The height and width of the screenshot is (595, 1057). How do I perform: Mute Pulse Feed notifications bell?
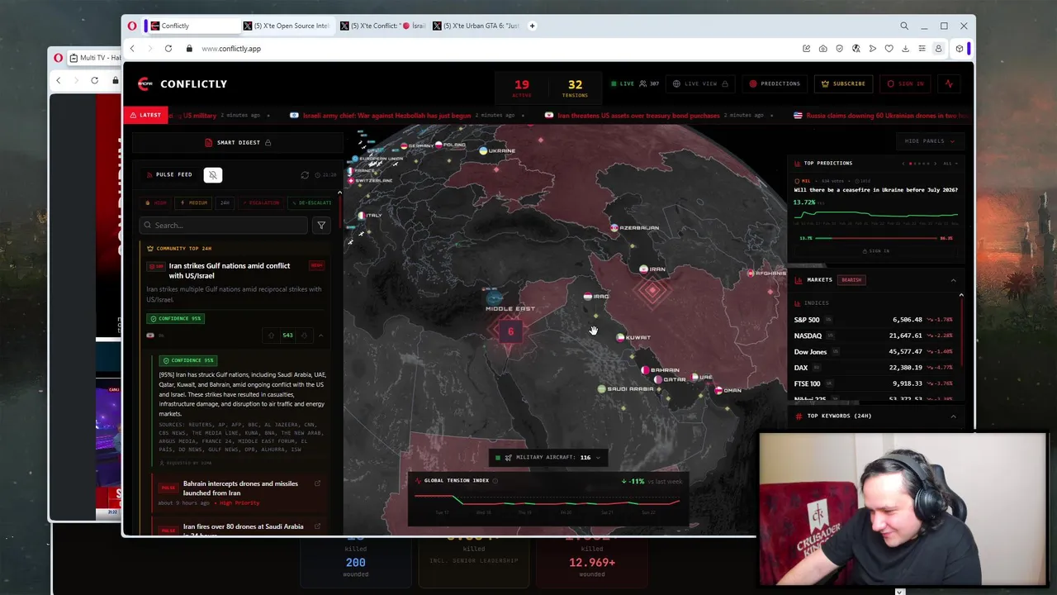[212, 174]
